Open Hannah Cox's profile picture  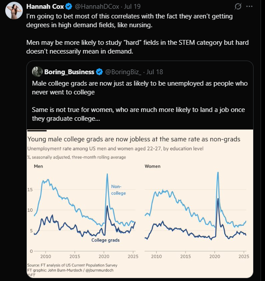coord(14,11)
